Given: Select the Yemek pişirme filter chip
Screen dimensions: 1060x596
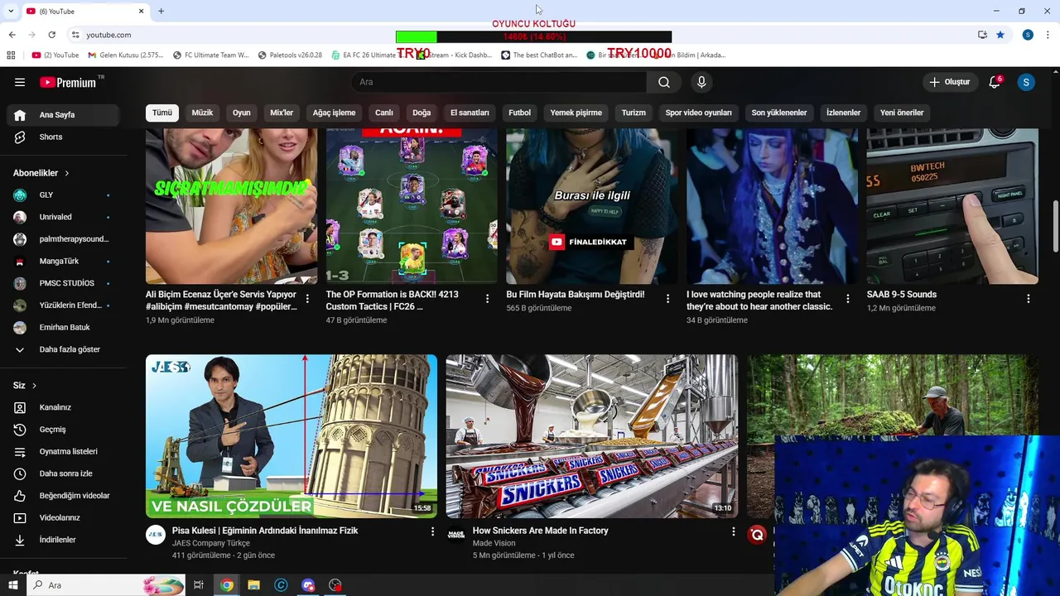Looking at the screenshot, I should coord(576,113).
